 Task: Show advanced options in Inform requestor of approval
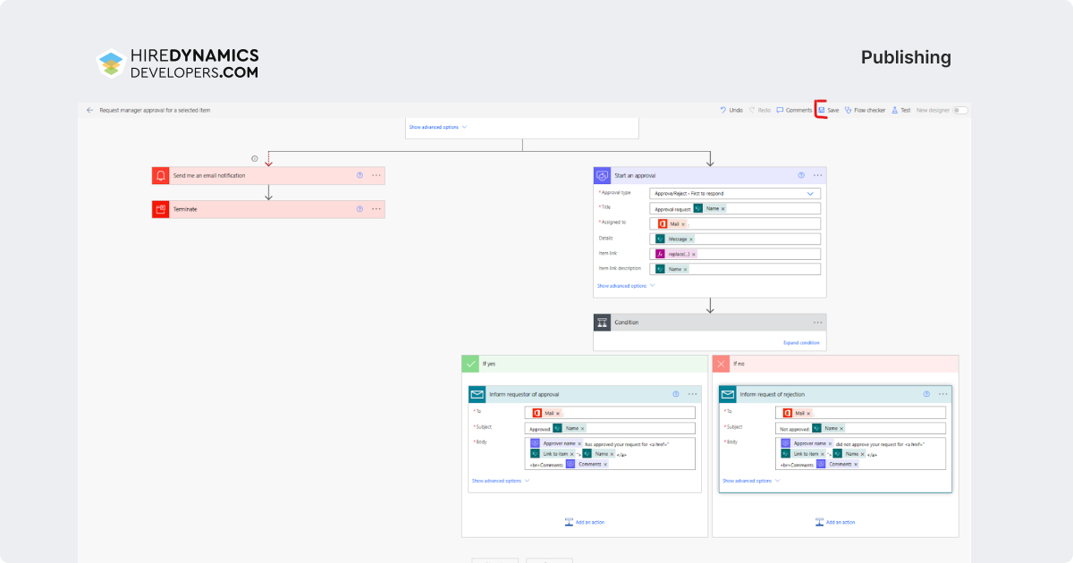(x=501, y=481)
